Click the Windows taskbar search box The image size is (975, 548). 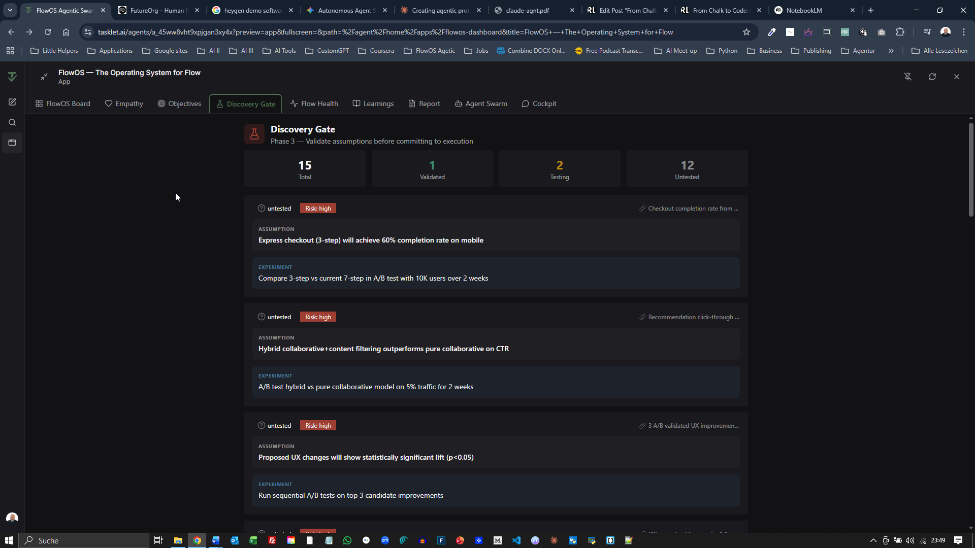[x=84, y=540]
